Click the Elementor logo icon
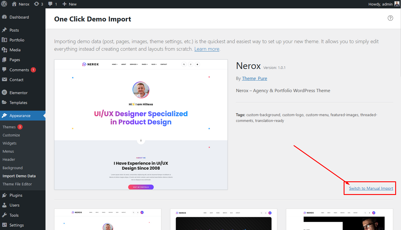 4,93
